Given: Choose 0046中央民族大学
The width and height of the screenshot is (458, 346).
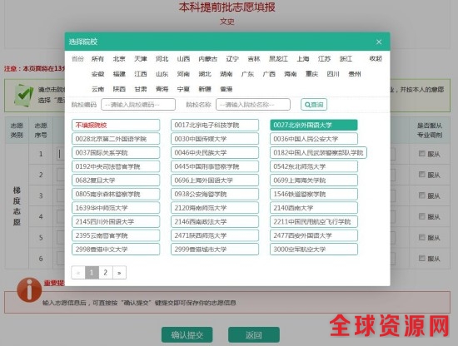Looking at the screenshot, I should [x=215, y=152].
